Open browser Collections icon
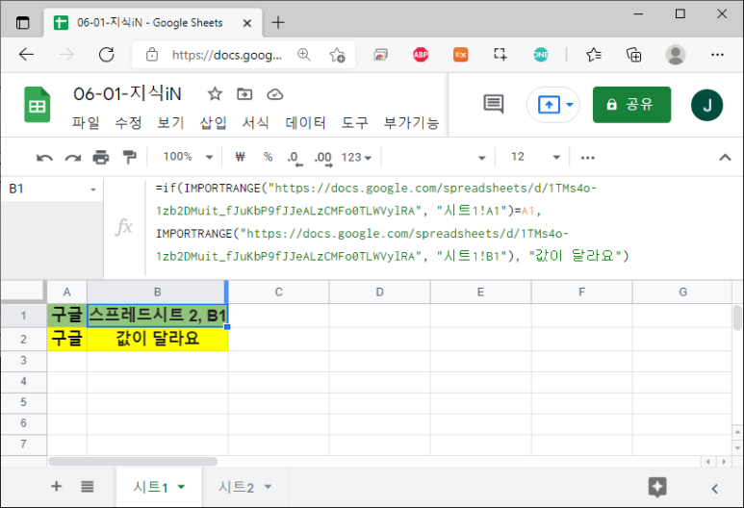The width and height of the screenshot is (744, 508). click(633, 55)
